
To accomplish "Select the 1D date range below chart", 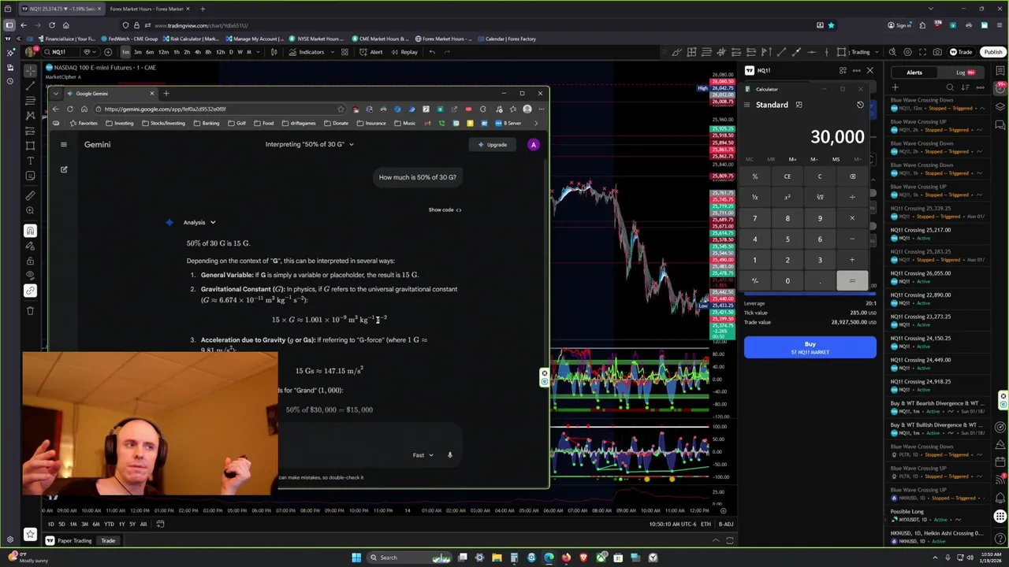I will [x=51, y=524].
